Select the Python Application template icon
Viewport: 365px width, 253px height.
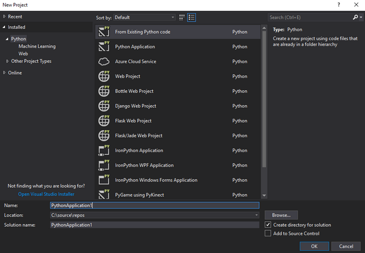pos(104,47)
